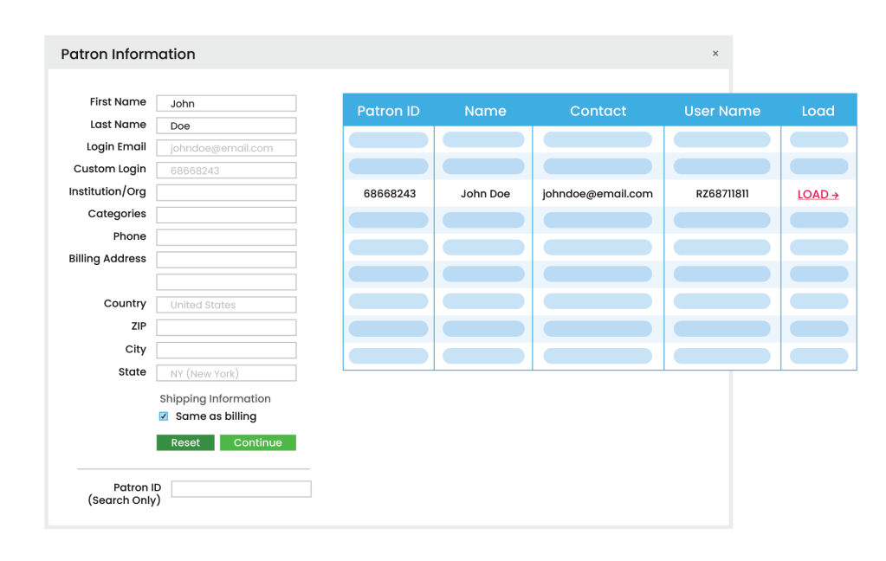Select the John Doe name cell
Screen dimensions: 886x561
point(485,194)
